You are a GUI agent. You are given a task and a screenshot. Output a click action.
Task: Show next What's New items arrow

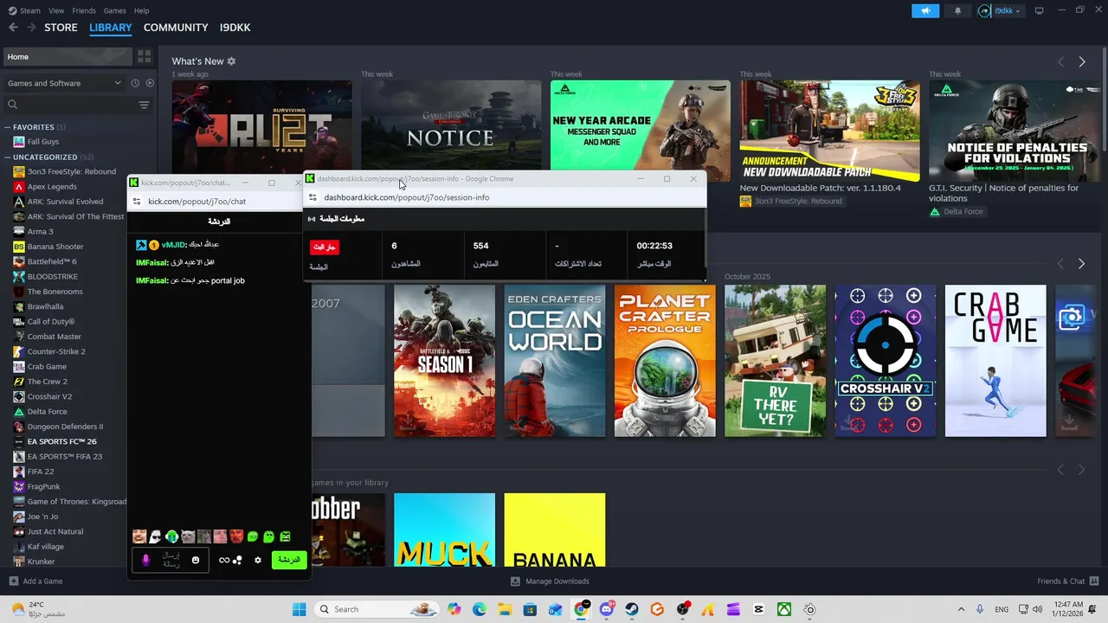(1082, 61)
